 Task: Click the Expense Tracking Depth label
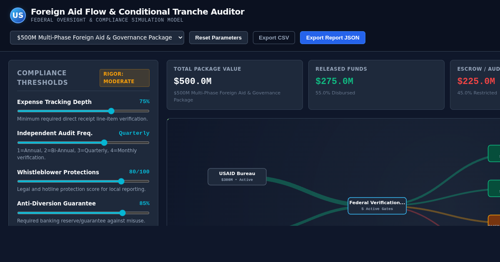(54, 102)
